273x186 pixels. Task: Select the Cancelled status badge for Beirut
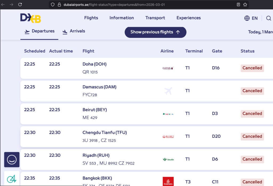252,113
